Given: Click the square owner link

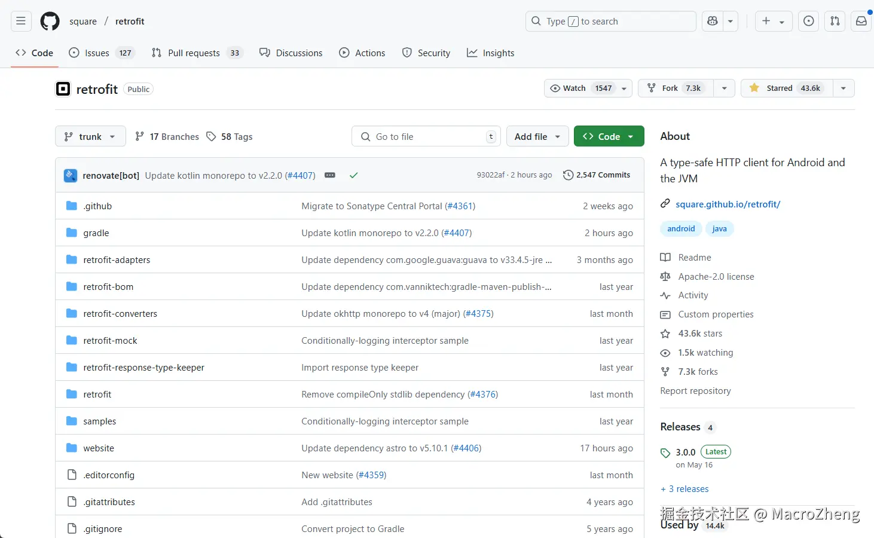Looking at the screenshot, I should coord(83,22).
